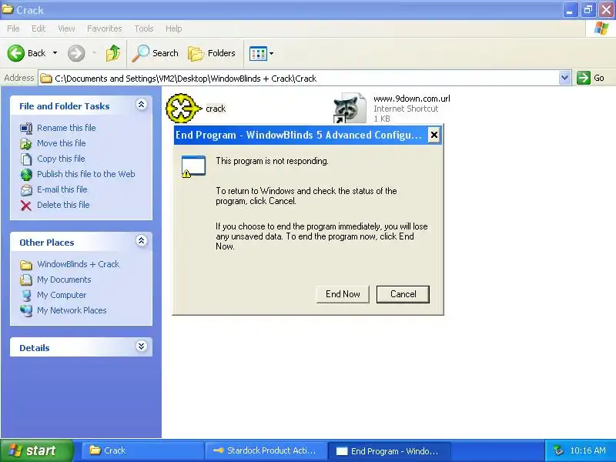Click the greyed Forward arrow icon
616x462 pixels.
point(76,53)
